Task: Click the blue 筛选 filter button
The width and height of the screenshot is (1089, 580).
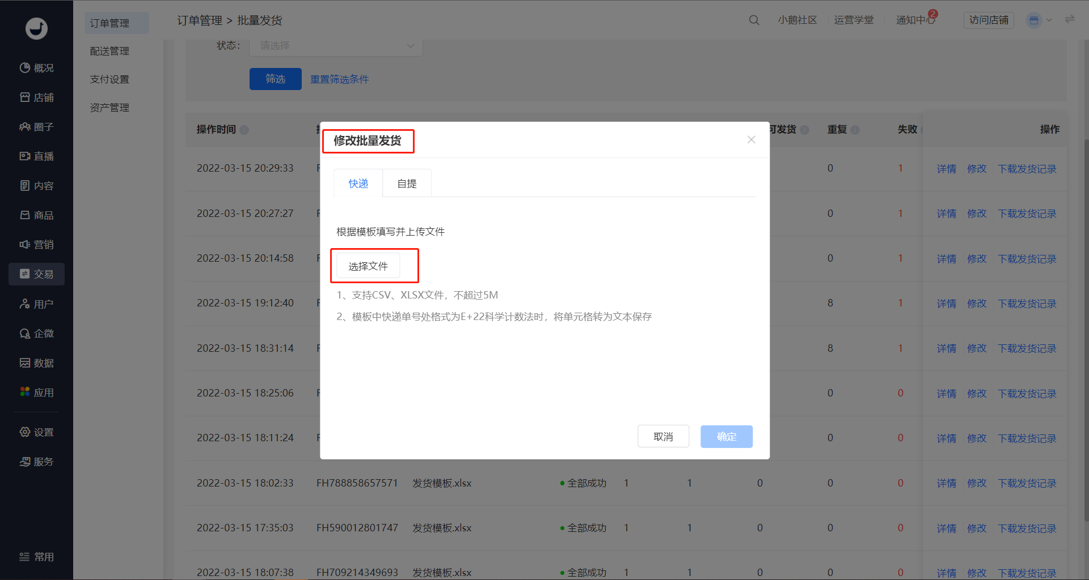Action: click(x=276, y=79)
